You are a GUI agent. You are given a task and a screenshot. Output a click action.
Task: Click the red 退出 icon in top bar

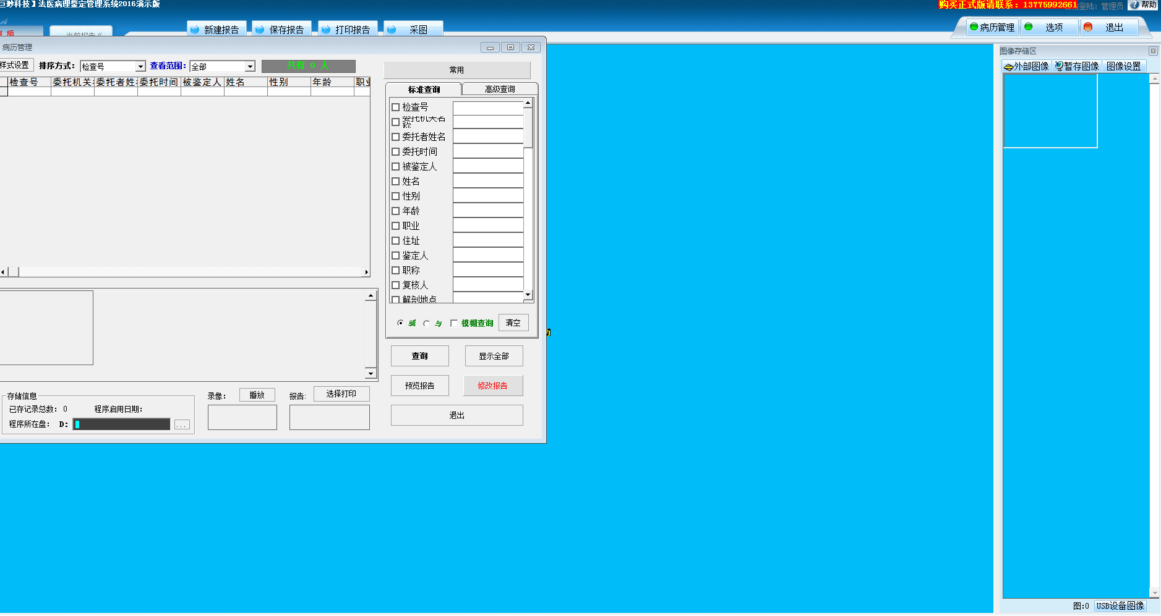coord(1088,27)
